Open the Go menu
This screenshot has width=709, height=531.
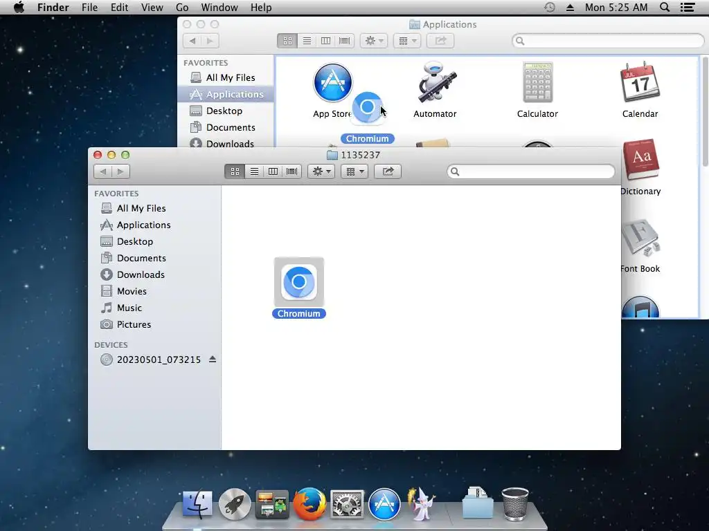pyautogui.click(x=182, y=8)
